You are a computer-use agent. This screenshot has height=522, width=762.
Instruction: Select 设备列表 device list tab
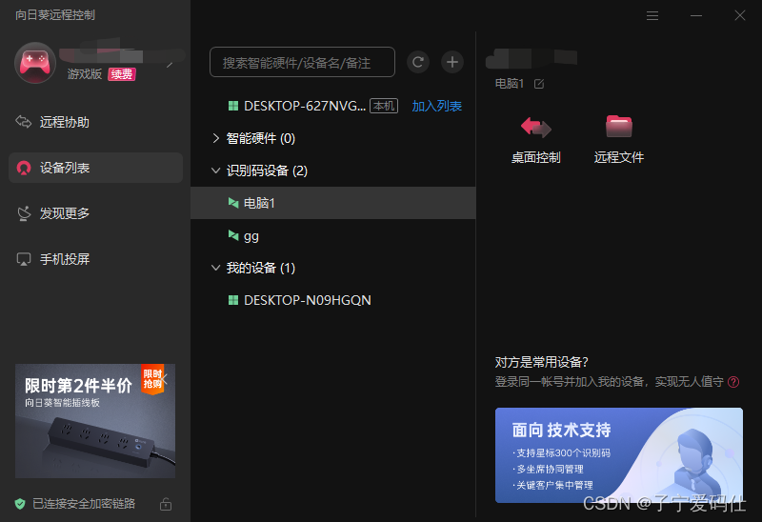pos(95,168)
